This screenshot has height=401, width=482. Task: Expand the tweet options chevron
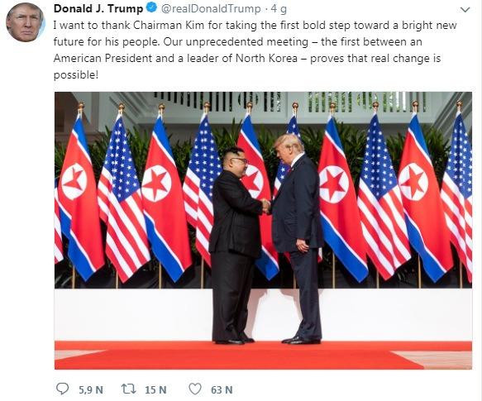point(465,10)
